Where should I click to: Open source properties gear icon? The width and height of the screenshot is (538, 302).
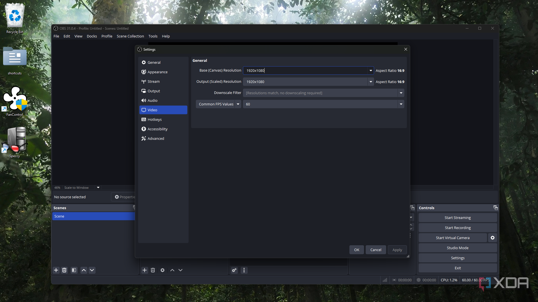pos(163,270)
